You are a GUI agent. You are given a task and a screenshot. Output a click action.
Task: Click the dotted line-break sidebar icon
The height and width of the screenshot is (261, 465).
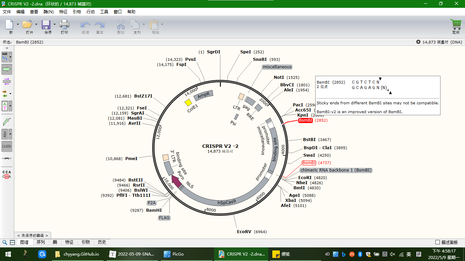tap(6, 159)
